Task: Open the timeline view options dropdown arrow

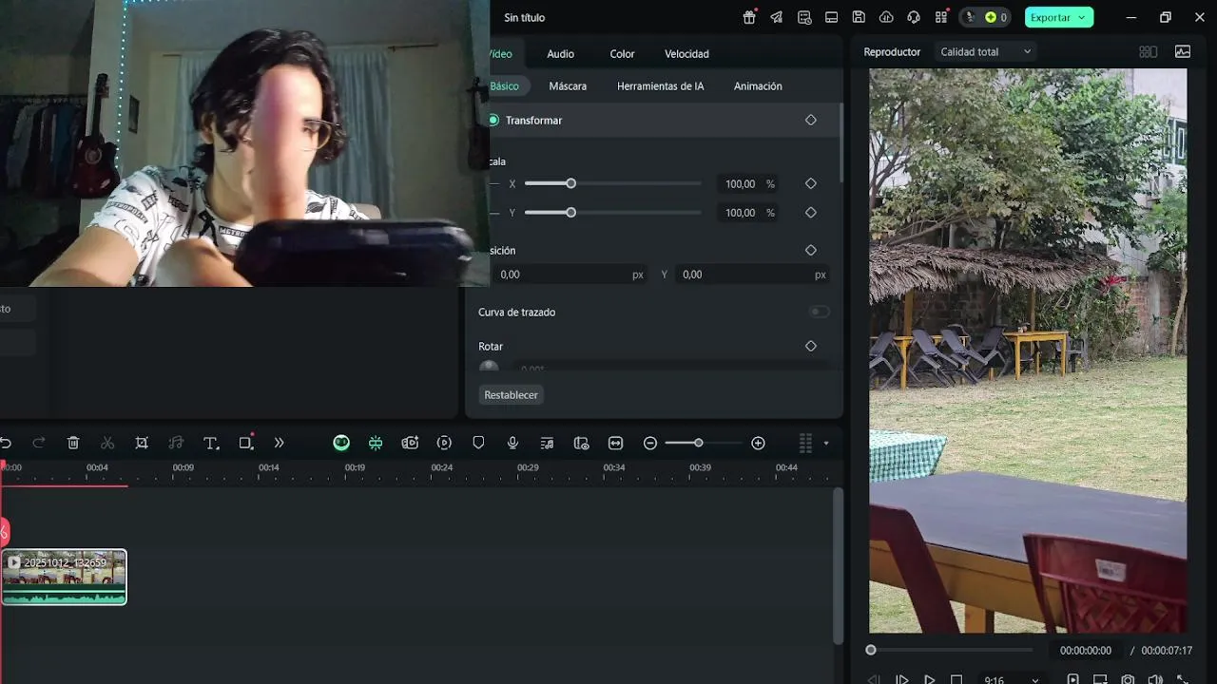Action: coord(825,443)
